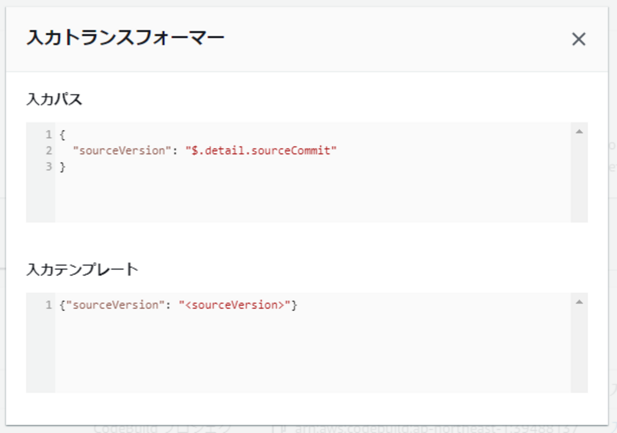Viewport: 617px width, 433px height.
Task: Click the 入力テンプレート editor scrollbar track
Action: point(579,351)
